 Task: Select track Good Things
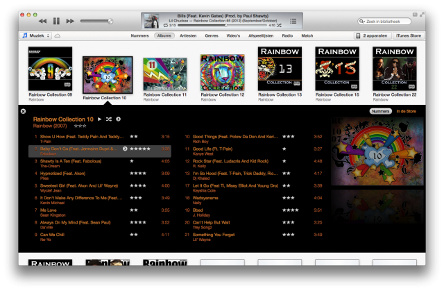tap(253, 139)
